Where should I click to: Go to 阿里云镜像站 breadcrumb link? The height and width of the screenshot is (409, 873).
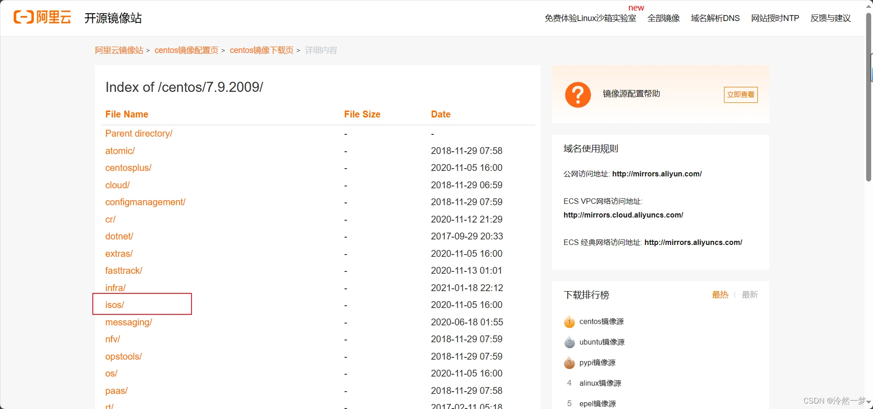119,50
